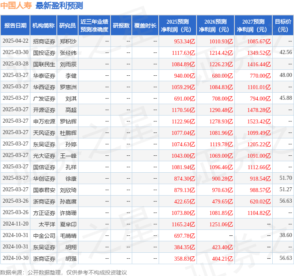Select the 方正证券 institution cell
294x276 pixels.
[x=44, y=213]
